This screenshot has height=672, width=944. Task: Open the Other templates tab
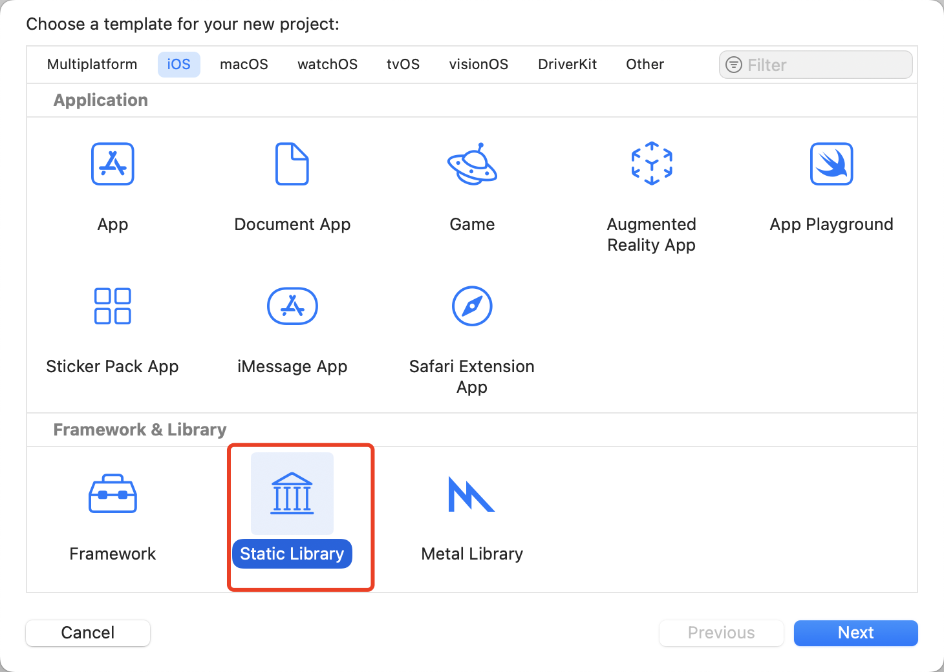pyautogui.click(x=645, y=65)
